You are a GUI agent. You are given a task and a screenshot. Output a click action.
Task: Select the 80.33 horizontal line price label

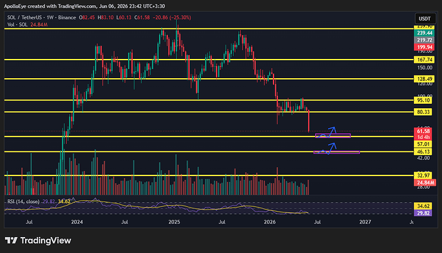pos(423,112)
